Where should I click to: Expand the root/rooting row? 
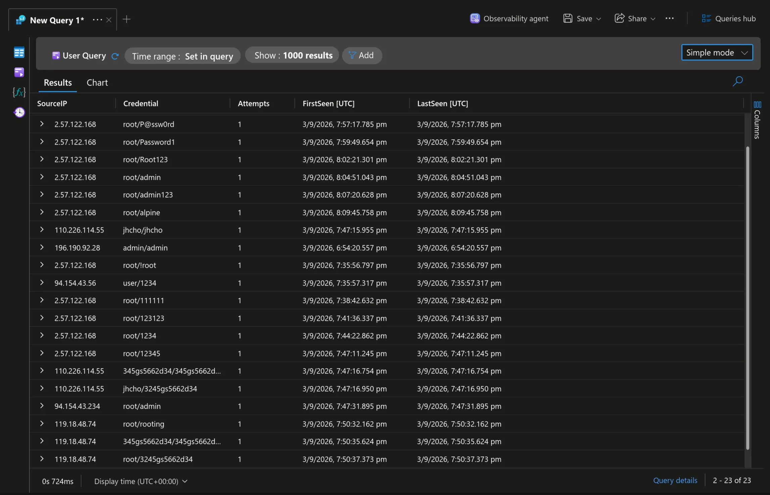click(42, 424)
